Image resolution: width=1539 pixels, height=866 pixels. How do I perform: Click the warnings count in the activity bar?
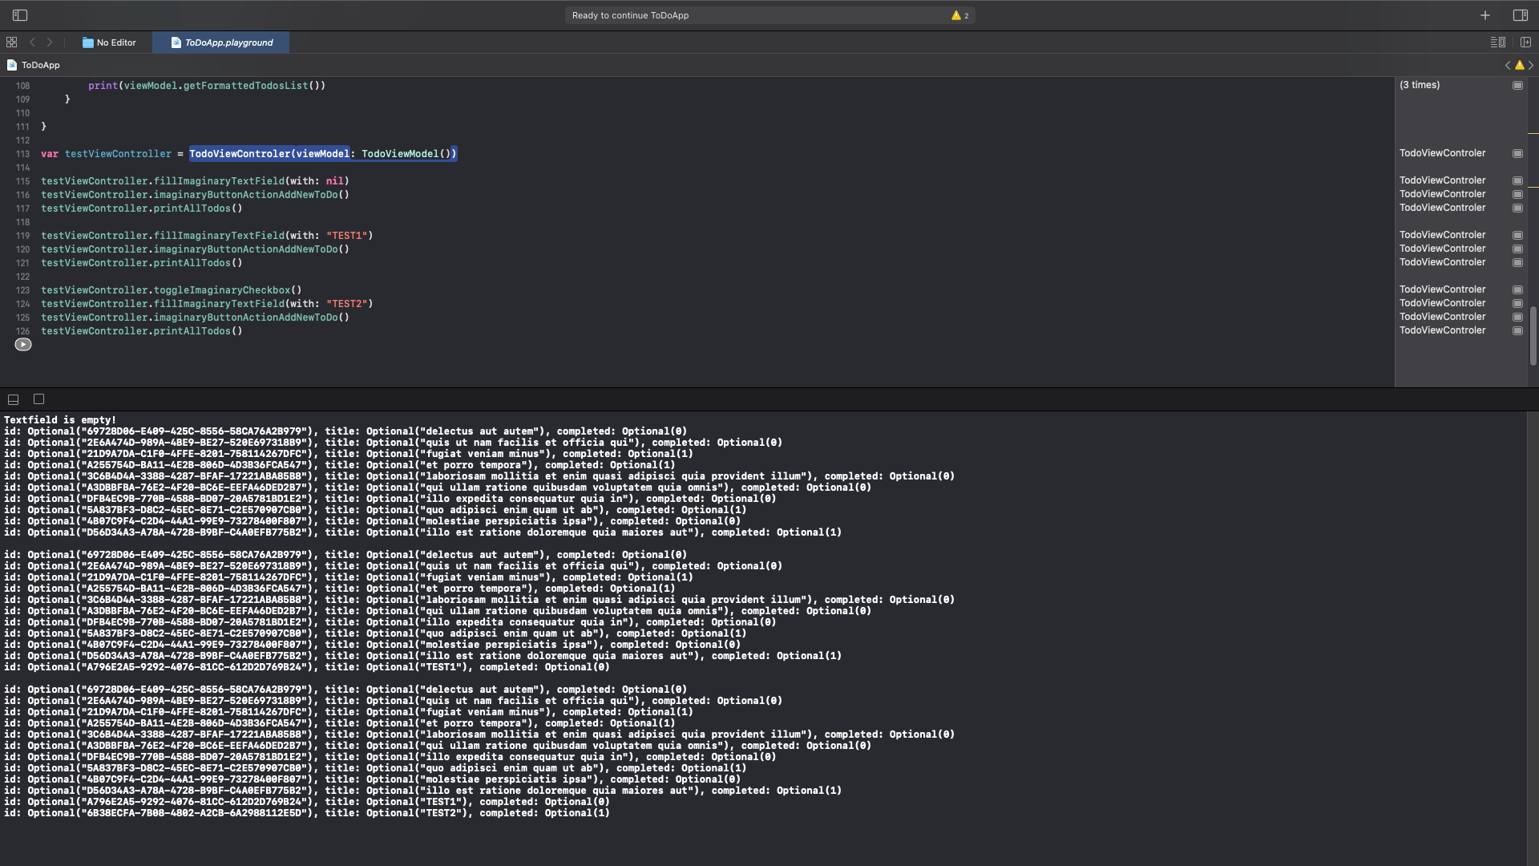(959, 15)
